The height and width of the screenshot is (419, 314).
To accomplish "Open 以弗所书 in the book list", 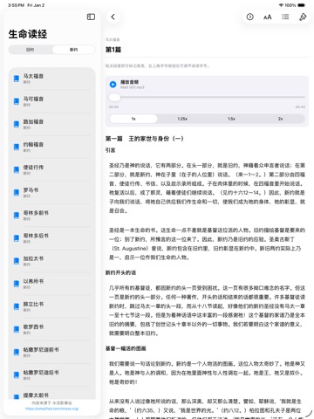I will click(51, 284).
